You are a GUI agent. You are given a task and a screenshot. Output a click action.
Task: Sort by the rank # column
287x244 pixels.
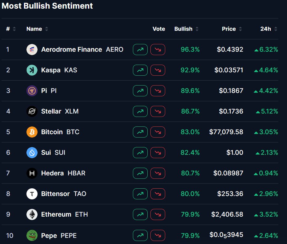tap(11, 29)
